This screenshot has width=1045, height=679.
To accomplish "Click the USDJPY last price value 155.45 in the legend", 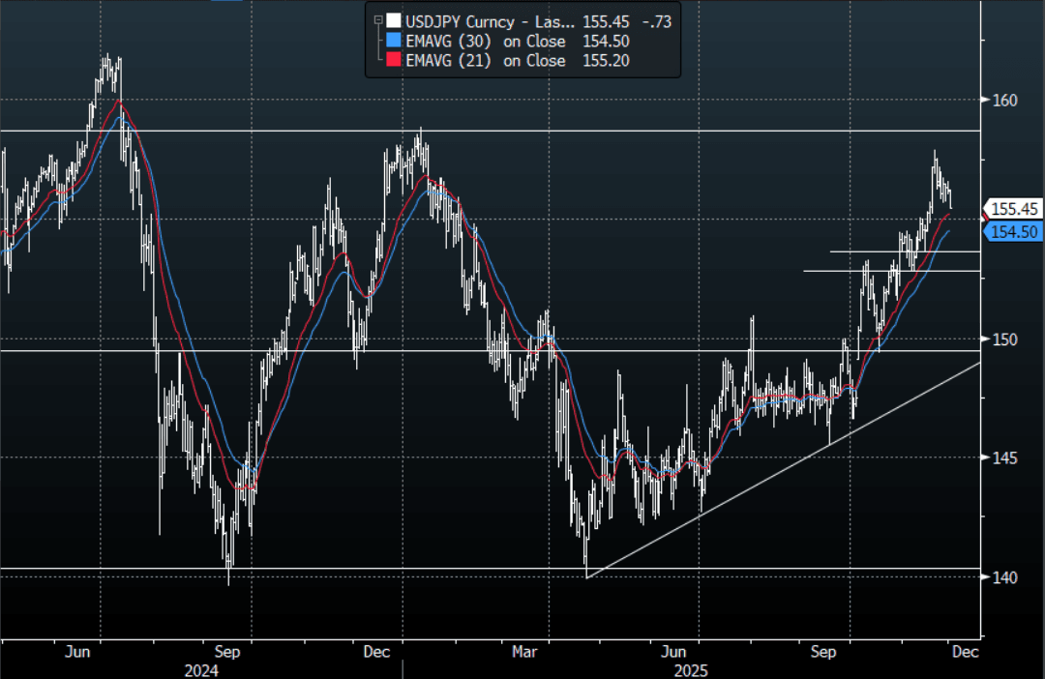I will tap(607, 20).
